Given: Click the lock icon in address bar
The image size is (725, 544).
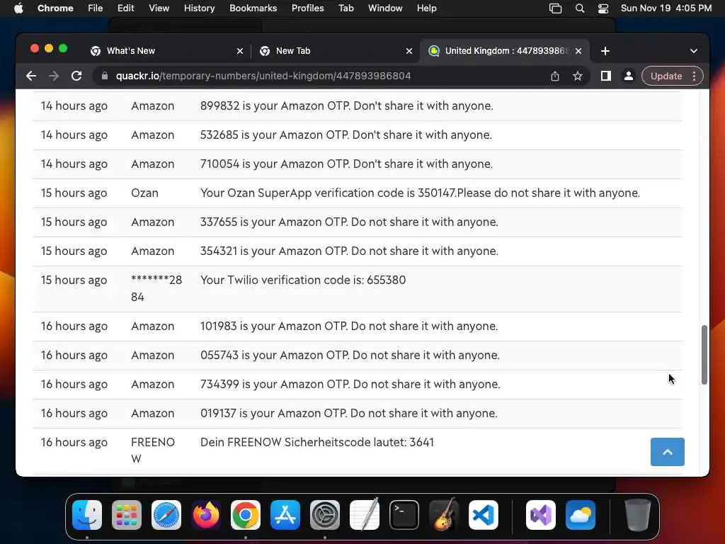Looking at the screenshot, I should [x=105, y=76].
